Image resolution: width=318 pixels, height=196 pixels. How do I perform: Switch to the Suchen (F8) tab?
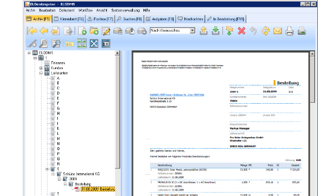pos(130,19)
